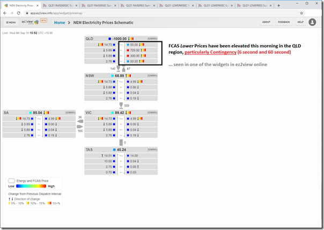Screen dimensions: 324x230
Task: Click the QLD lower 60 second price 300.00
Action: [135, 56]
